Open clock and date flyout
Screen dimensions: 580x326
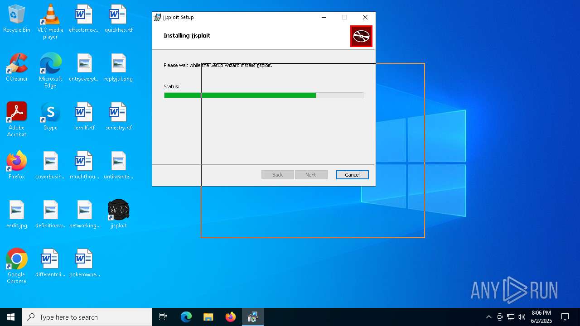click(x=541, y=317)
